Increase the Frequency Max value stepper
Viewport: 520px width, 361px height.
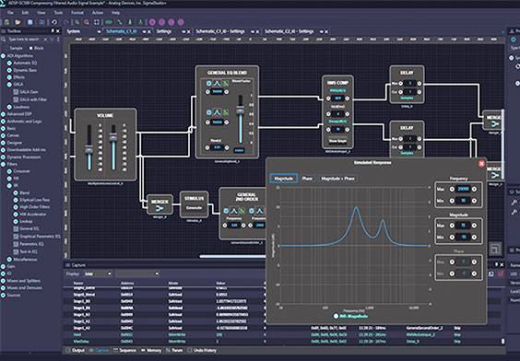click(474, 189)
